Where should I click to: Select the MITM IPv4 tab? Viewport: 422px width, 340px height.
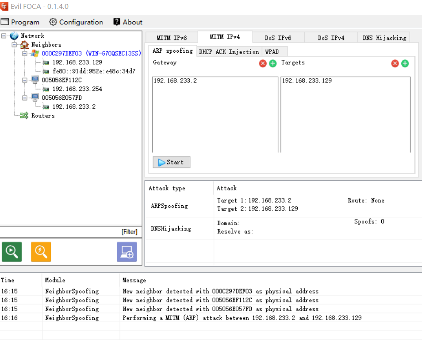(x=225, y=37)
